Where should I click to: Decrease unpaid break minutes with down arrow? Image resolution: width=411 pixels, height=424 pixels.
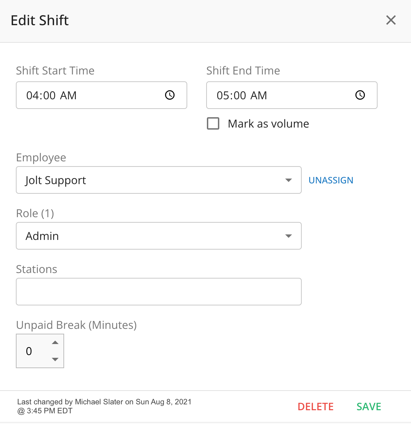point(55,359)
